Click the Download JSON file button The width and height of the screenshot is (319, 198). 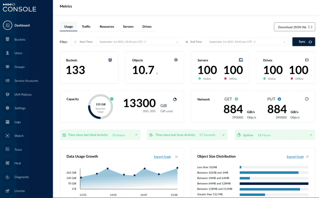[x=294, y=27]
